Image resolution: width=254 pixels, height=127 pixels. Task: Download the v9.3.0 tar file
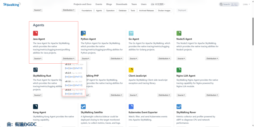[x=67, y=68]
